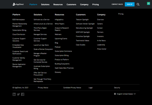Go to Partner Relationship Management
This screenshot has height=105, width=152.
point(20,25)
